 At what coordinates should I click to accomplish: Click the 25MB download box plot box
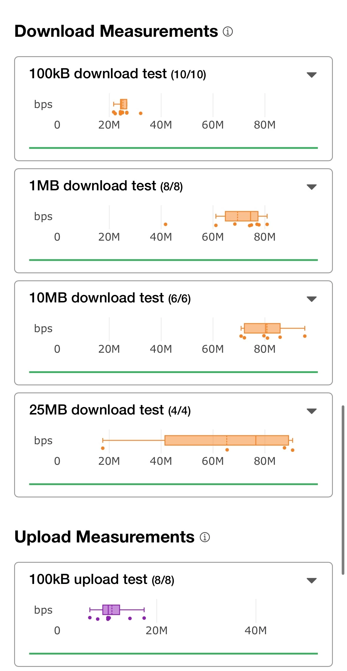[226, 440]
